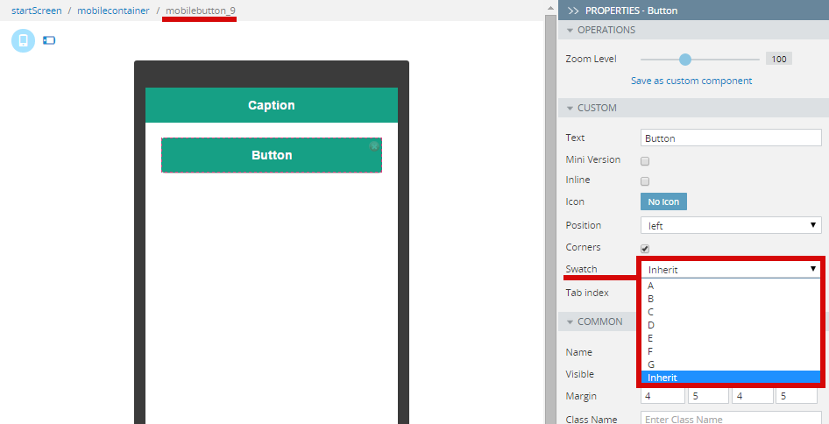Viewport: 829px width, 424px height.
Task: Click the first Margin field
Action: pos(662,395)
